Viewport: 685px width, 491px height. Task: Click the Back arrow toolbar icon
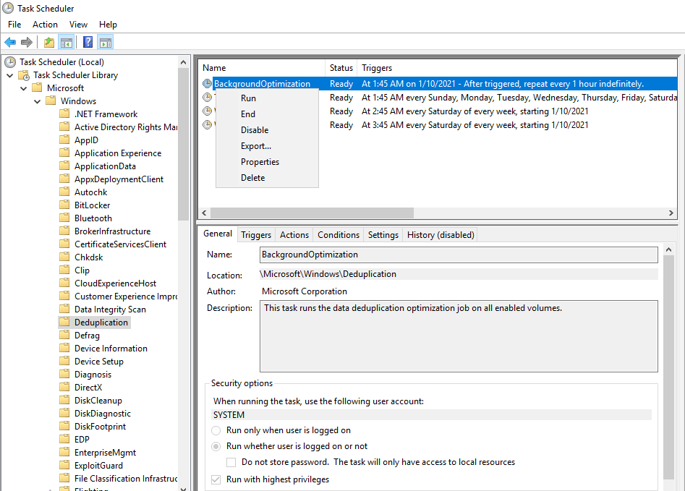click(10, 43)
